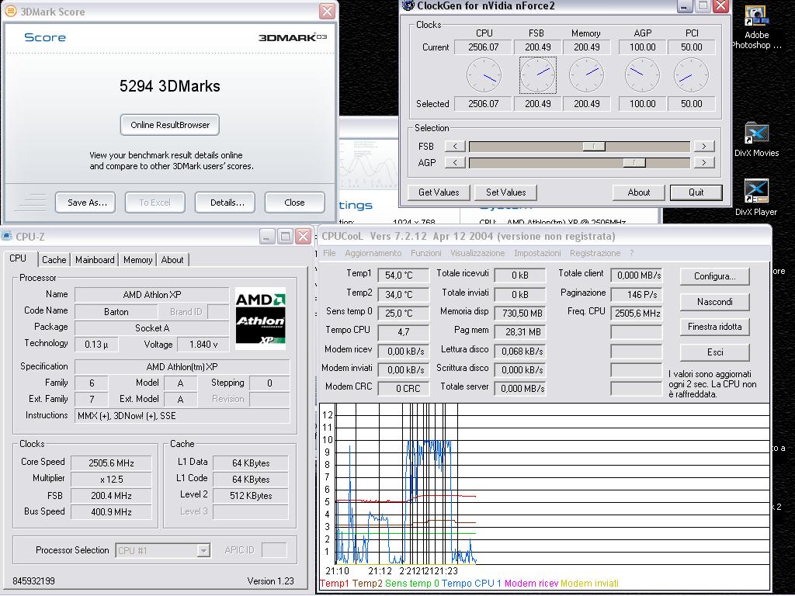This screenshot has height=596, width=795.
Task: Click the Temp1 value 54,0 °C
Action: tap(404, 275)
